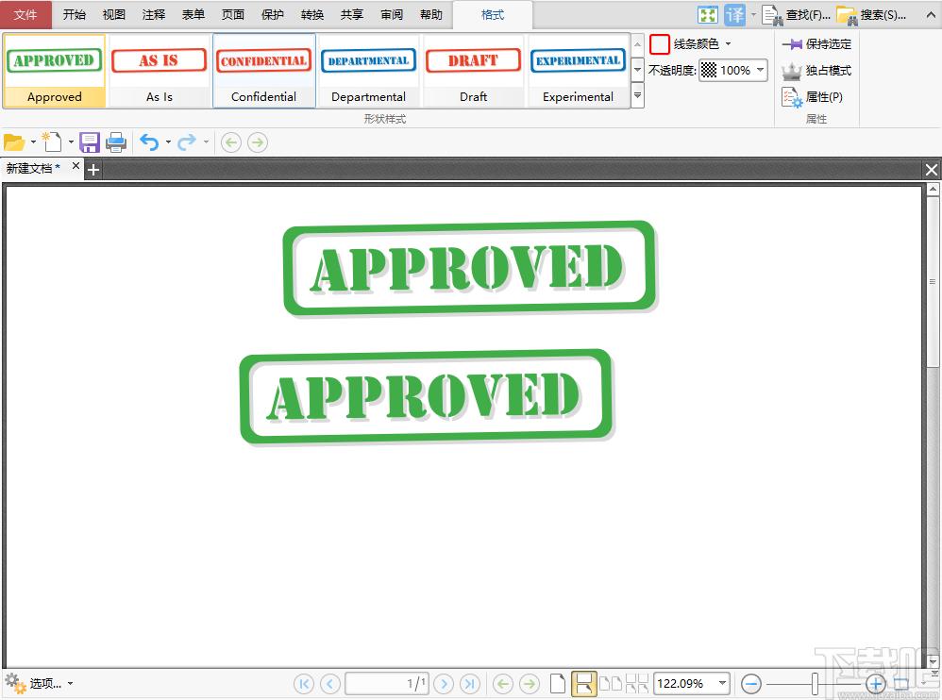
Task: Click zoom out minus icon
Action: coord(751,683)
